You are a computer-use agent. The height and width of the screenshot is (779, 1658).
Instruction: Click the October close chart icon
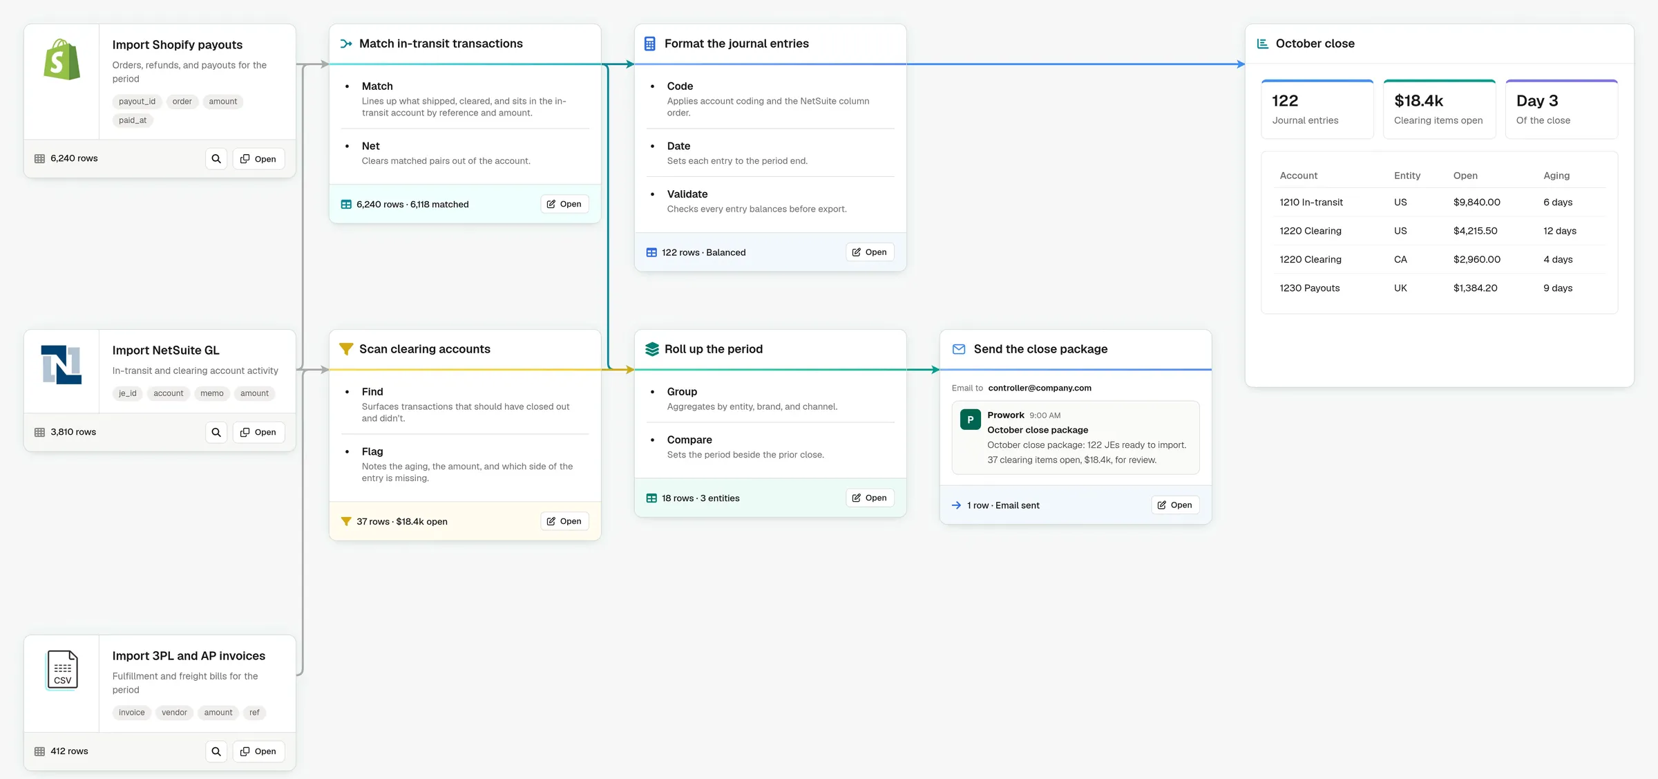pos(1263,44)
